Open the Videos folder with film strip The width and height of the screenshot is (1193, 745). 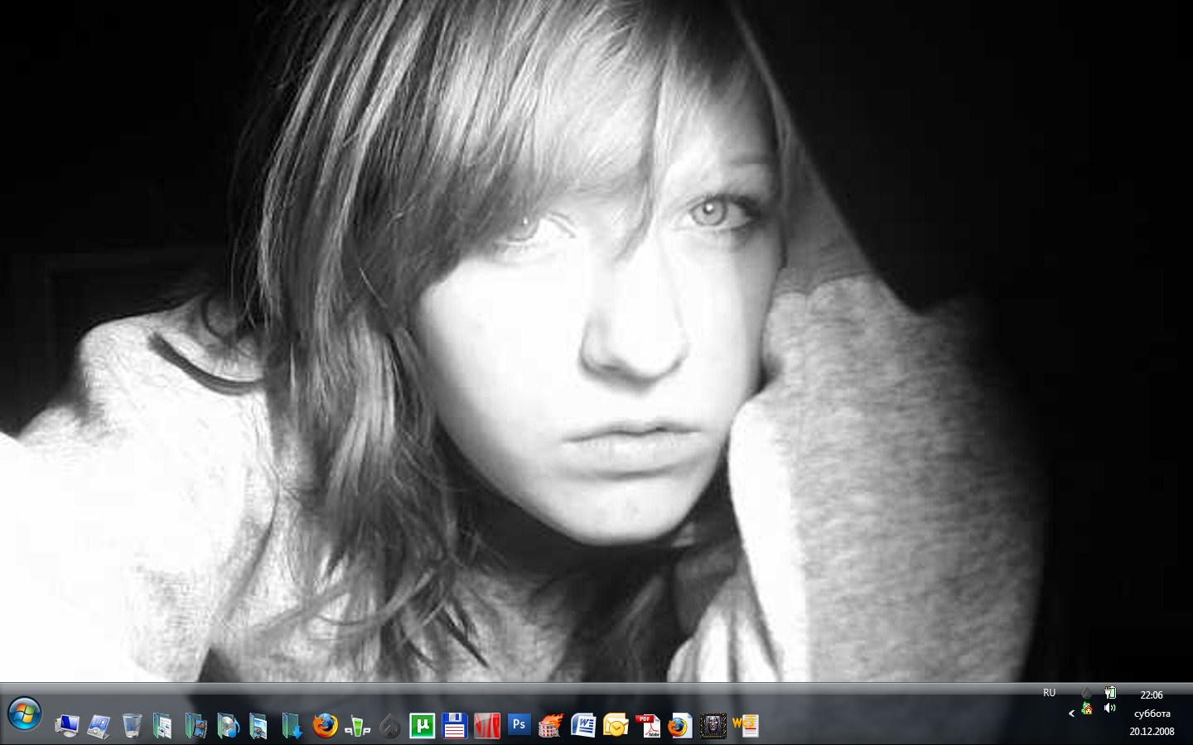tap(196, 726)
